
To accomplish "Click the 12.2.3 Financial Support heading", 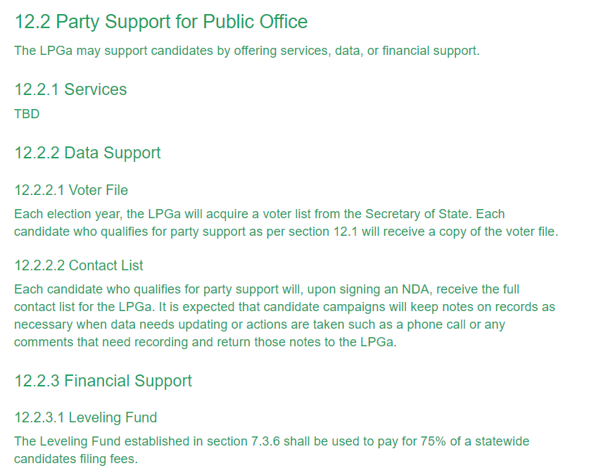I will point(103,381).
